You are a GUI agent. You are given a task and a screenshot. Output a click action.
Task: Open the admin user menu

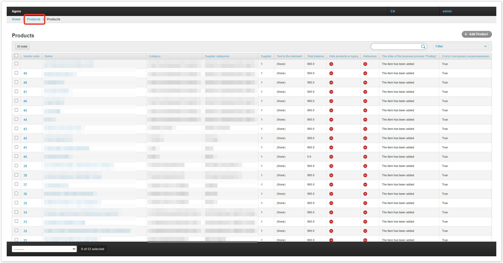(x=447, y=11)
